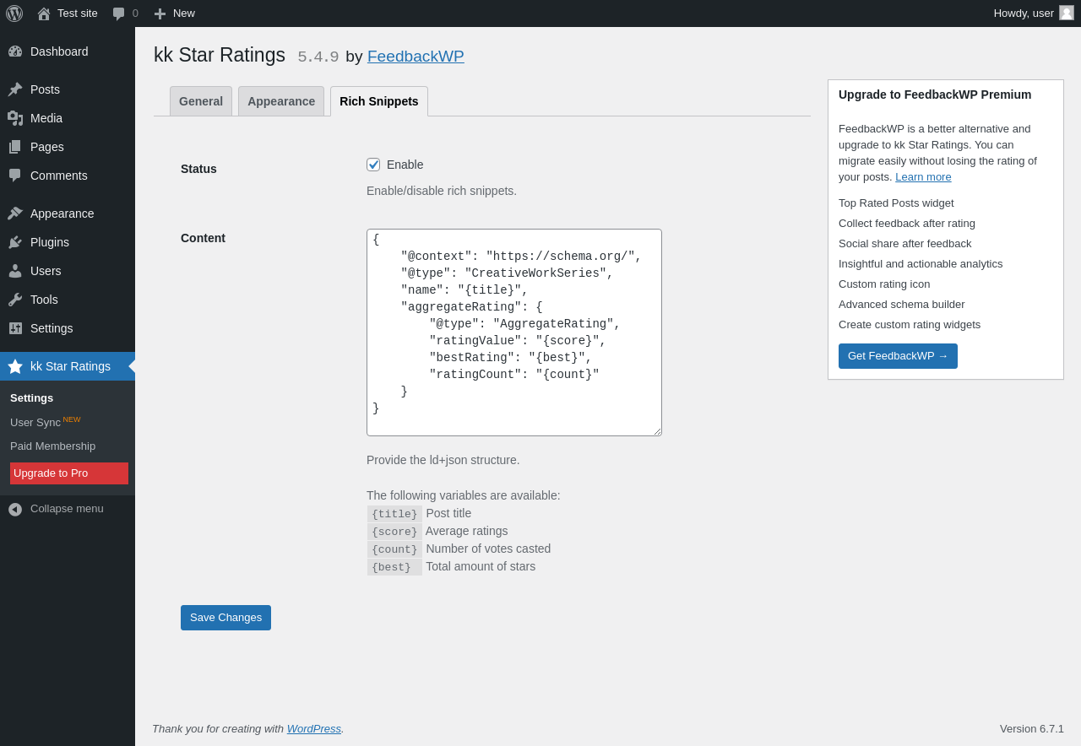Open the New content dropdown
1081x746 pixels.
point(174,14)
